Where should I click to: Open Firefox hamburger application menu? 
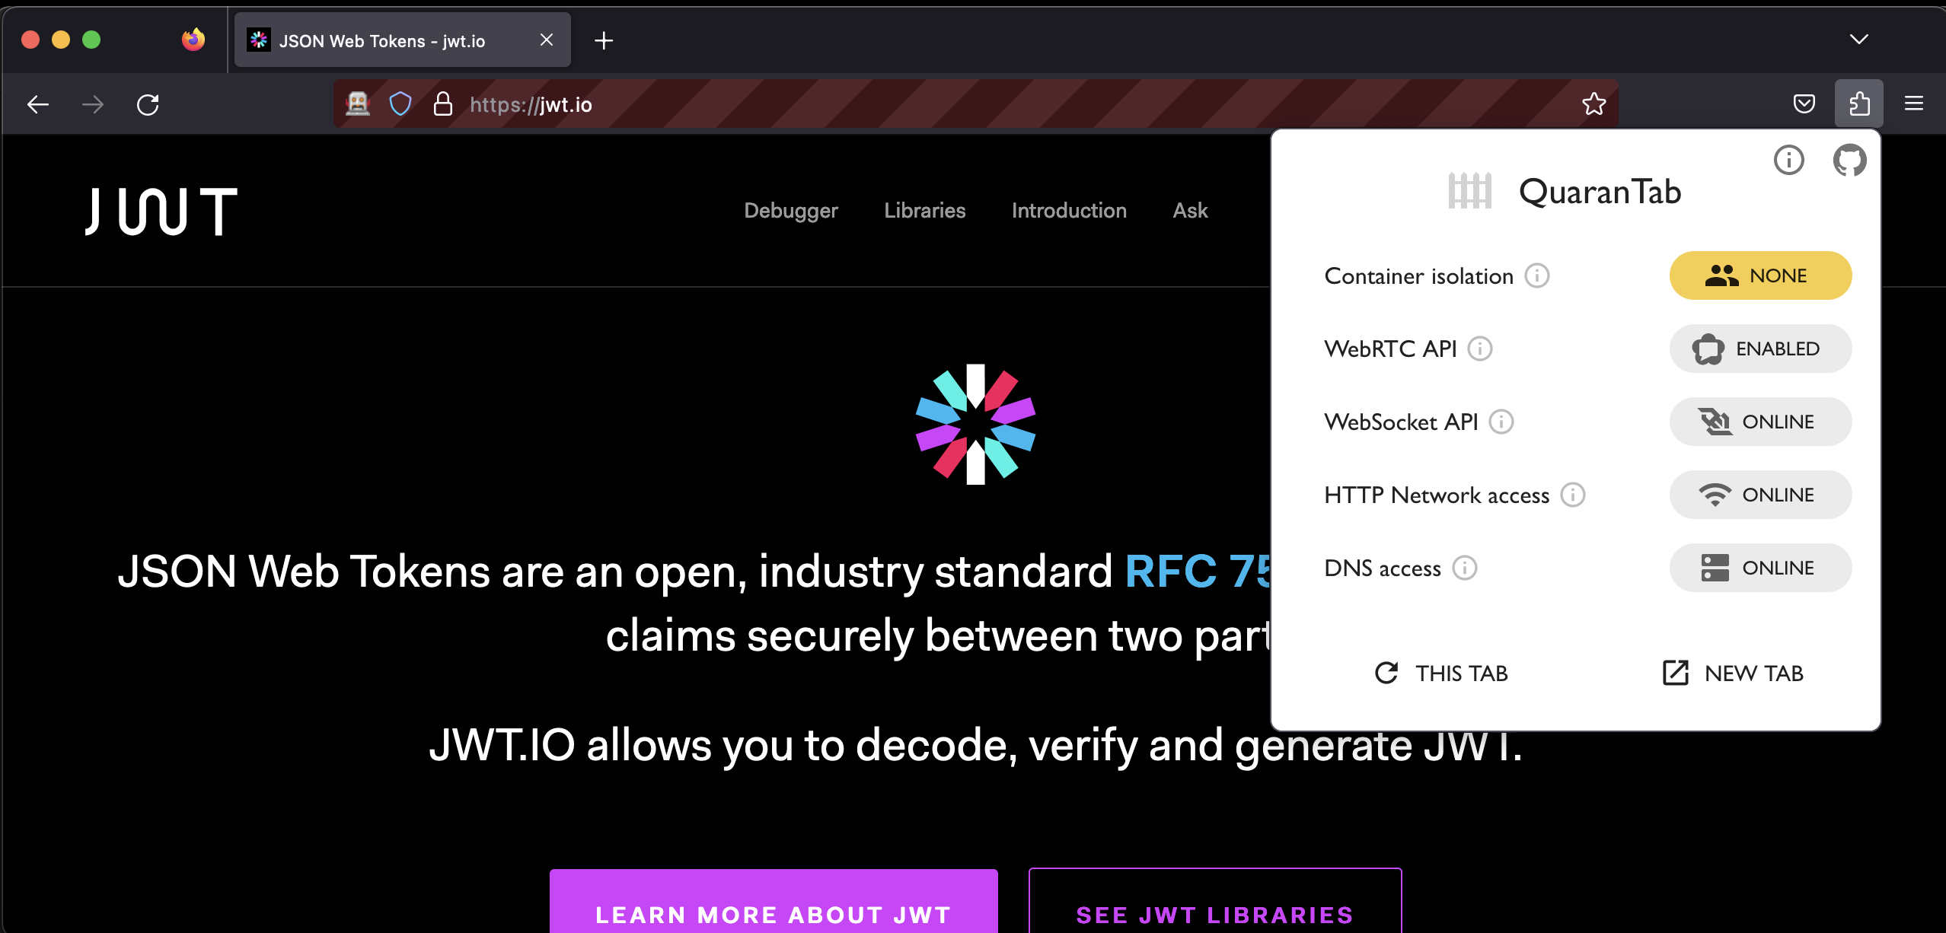tap(1913, 103)
